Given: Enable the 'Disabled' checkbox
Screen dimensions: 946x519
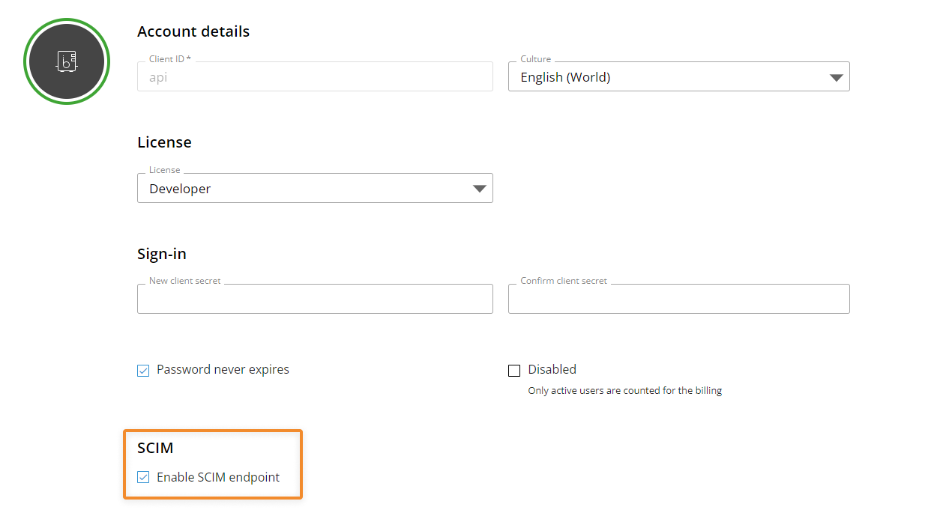Looking at the screenshot, I should coord(514,369).
